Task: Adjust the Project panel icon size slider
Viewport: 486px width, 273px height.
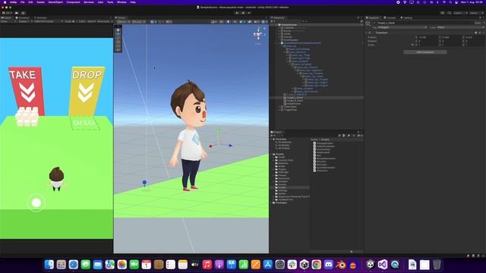Action: (x=351, y=252)
